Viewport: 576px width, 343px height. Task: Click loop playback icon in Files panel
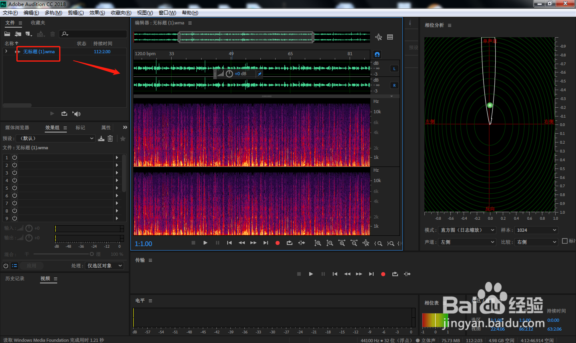(x=64, y=114)
